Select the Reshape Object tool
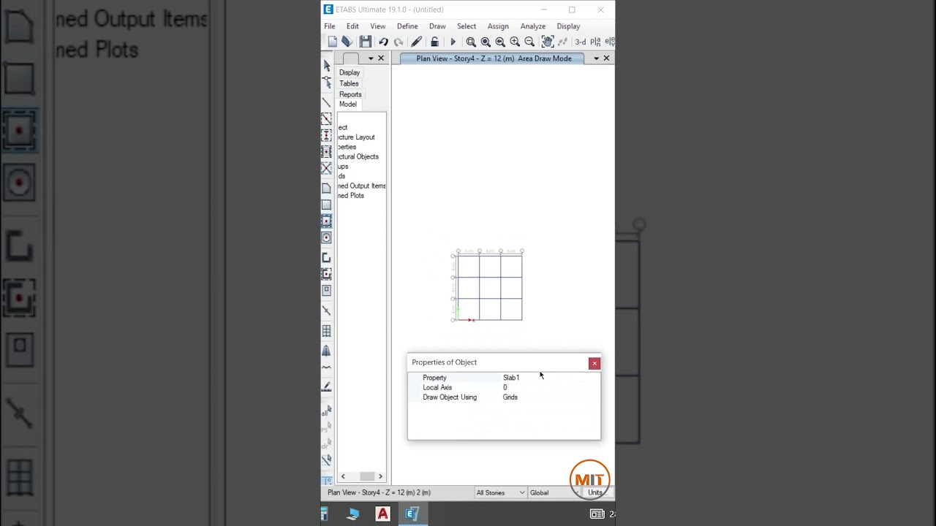 click(326, 83)
